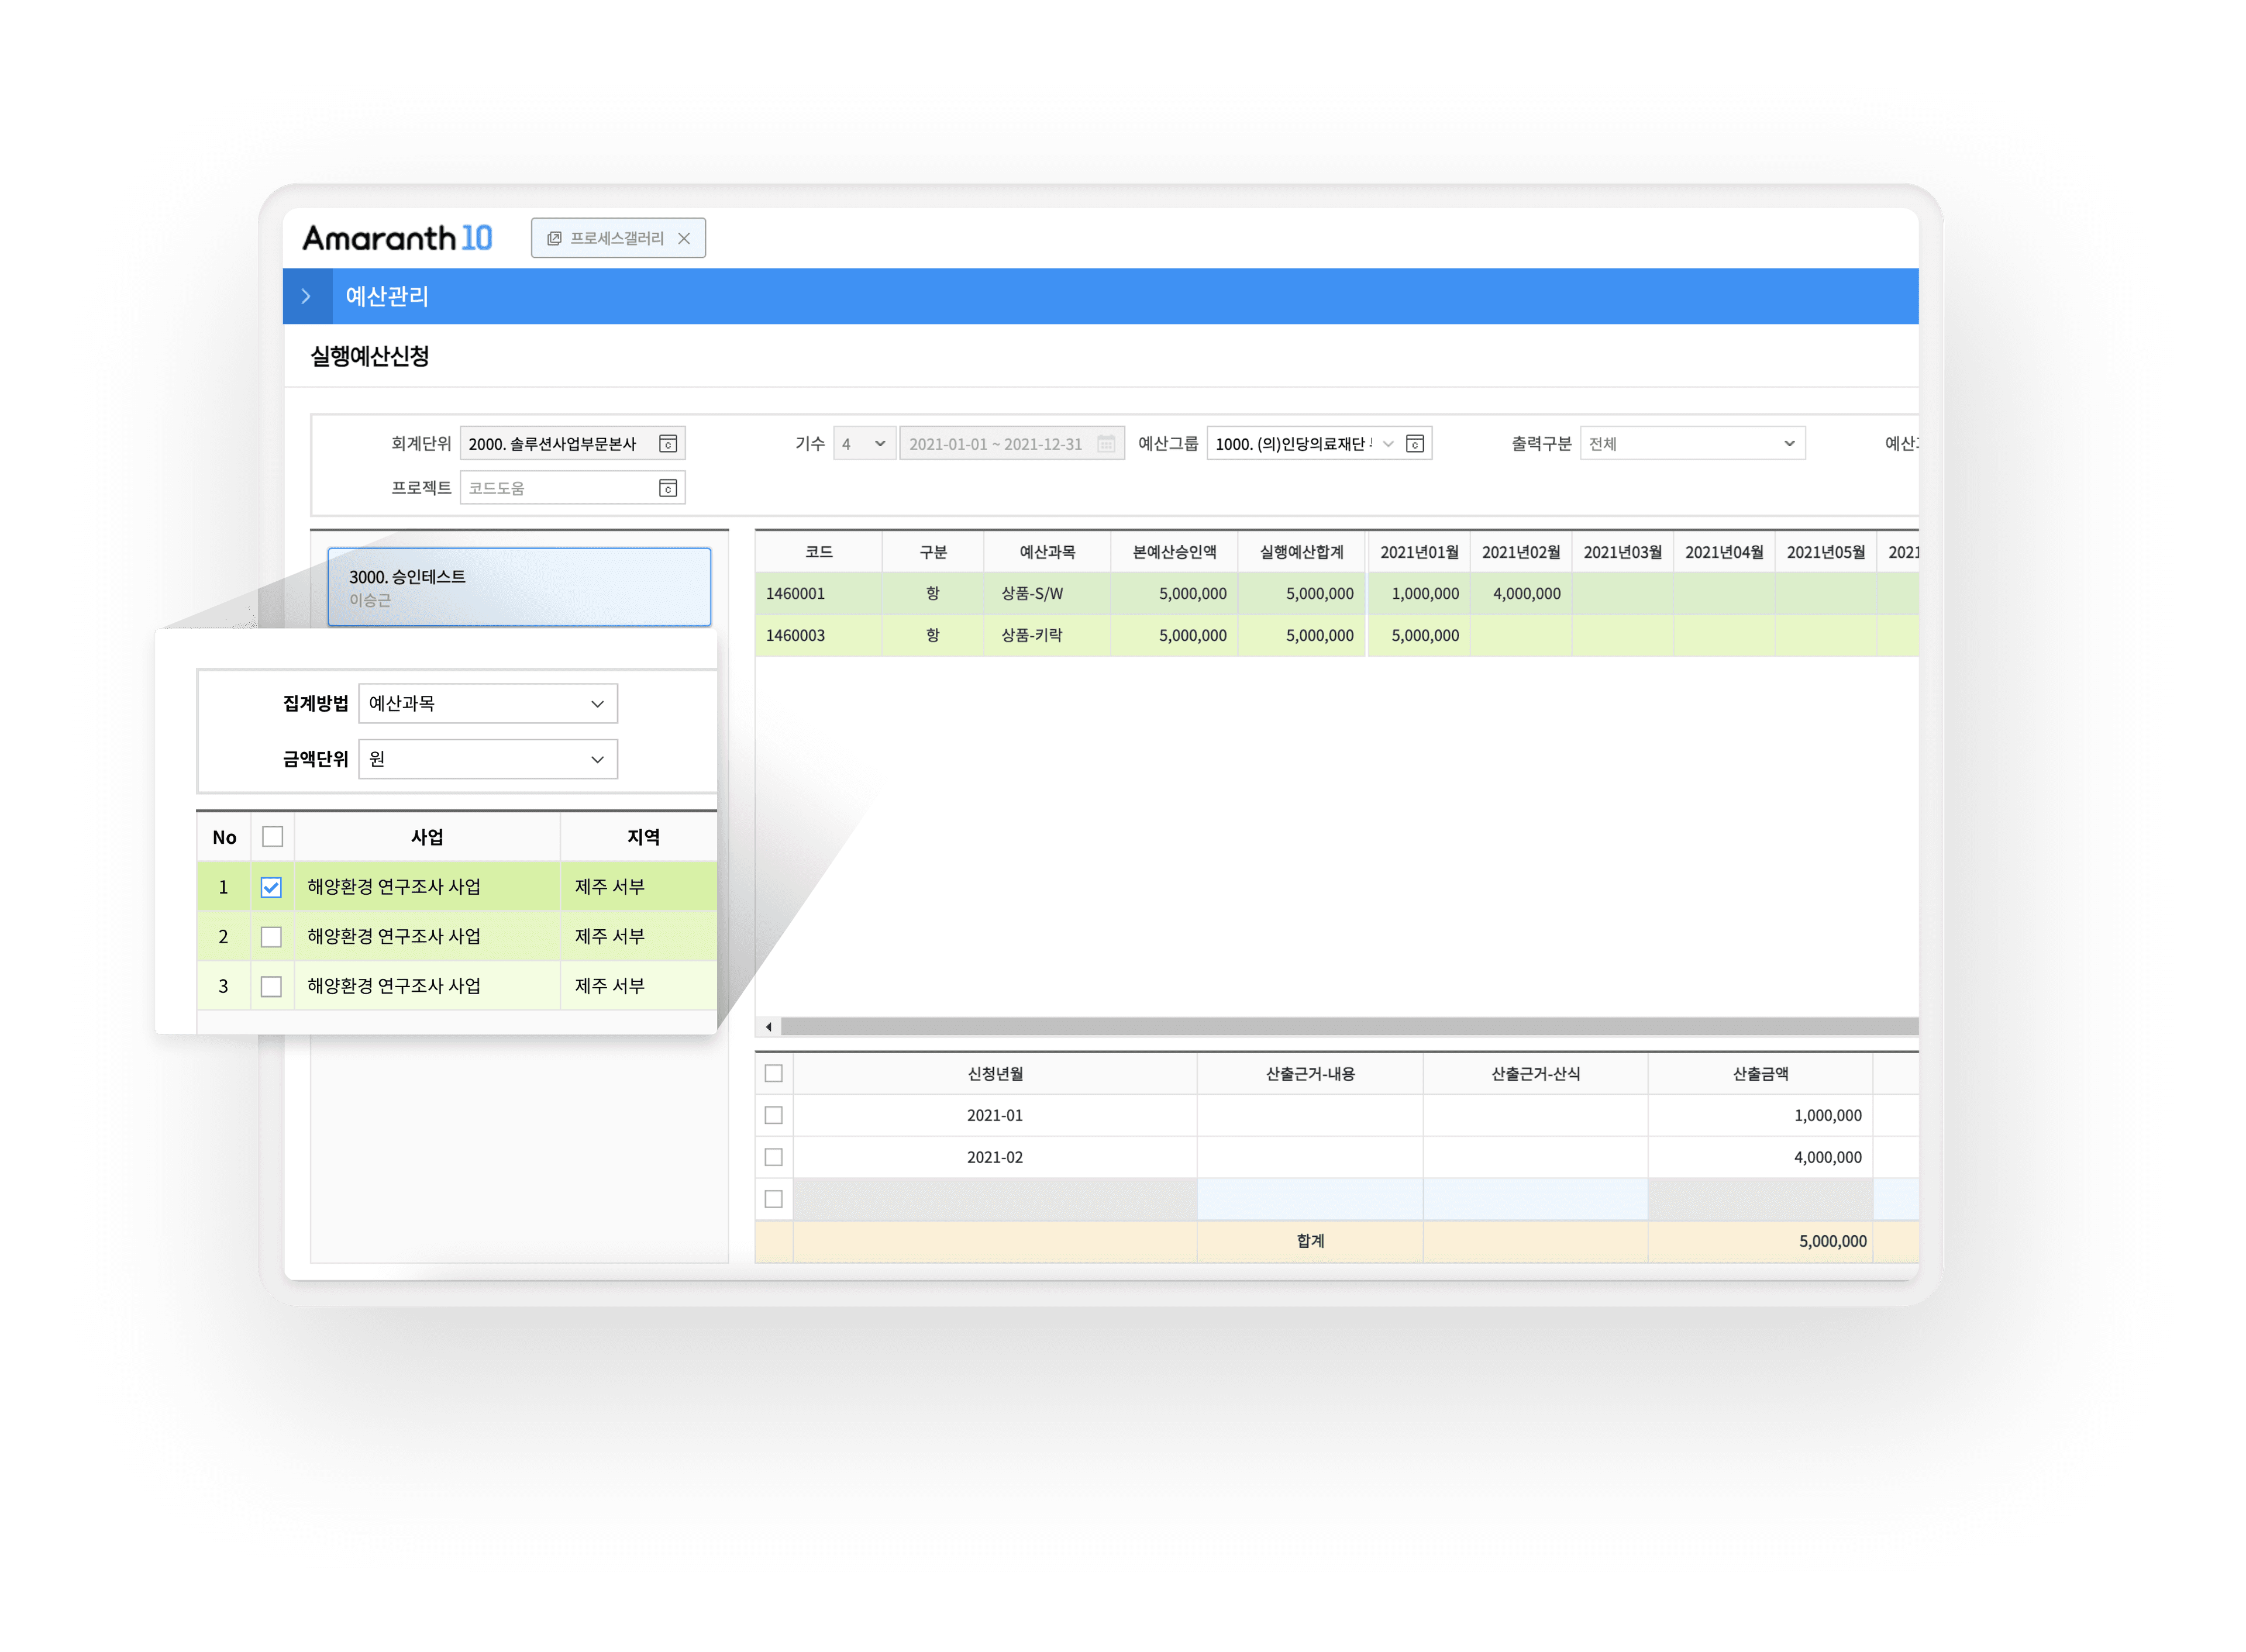Open code lookup icon for 예산그룹 field
Viewport: 2246px width, 1652px height.
[1415, 444]
